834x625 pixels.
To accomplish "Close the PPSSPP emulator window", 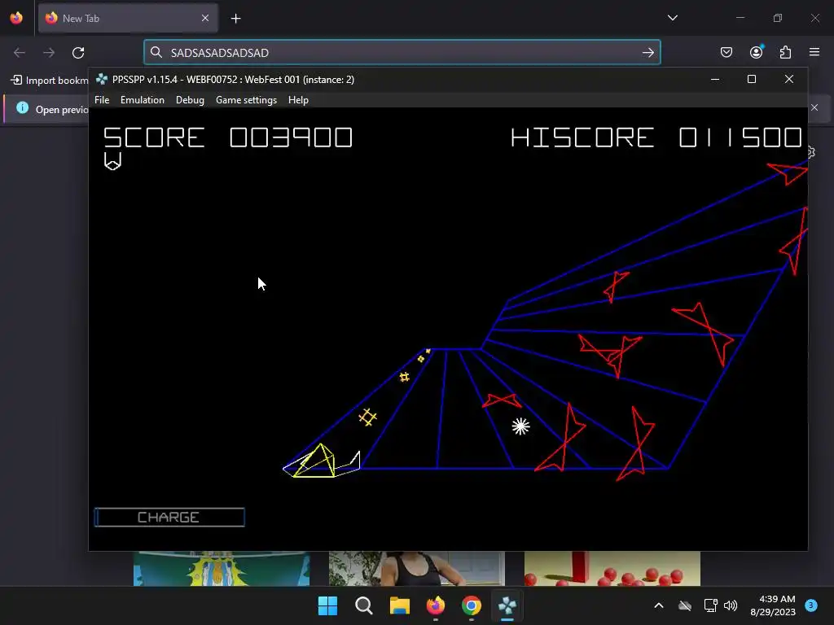I will (788, 79).
